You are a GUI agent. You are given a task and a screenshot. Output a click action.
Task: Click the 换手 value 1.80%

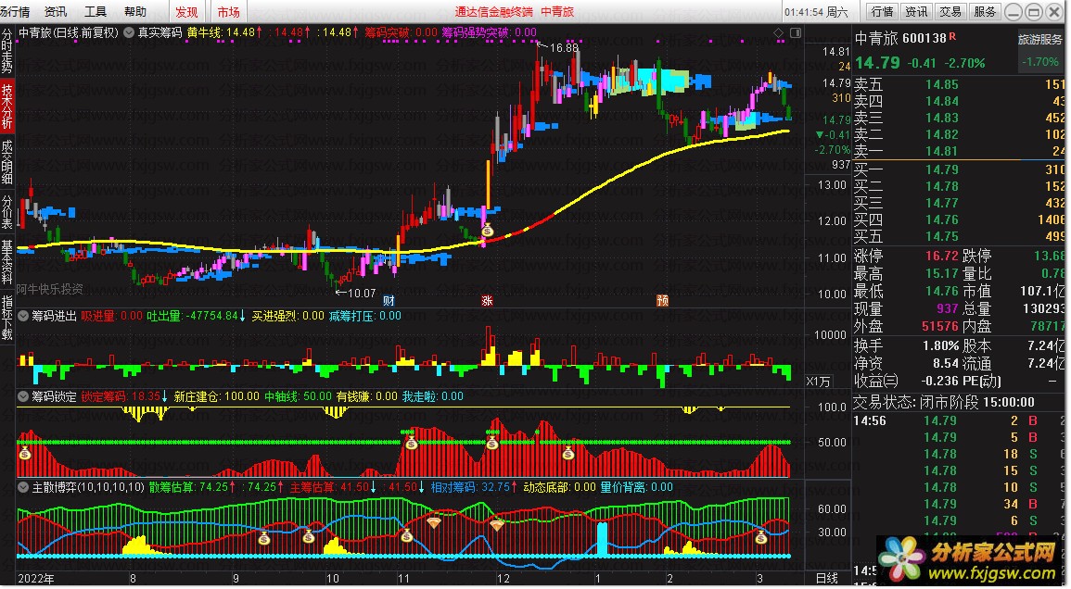pos(940,345)
